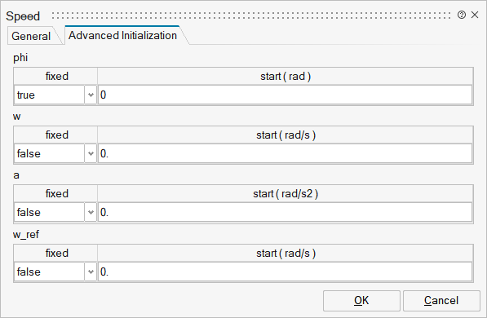Click the phi start (rad) value field

[x=286, y=95]
